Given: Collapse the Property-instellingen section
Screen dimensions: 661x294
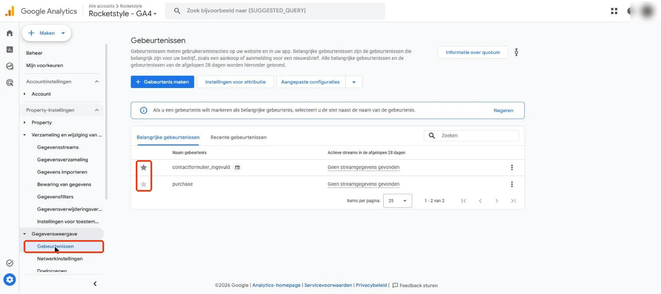Looking at the screenshot, I should coord(97,110).
